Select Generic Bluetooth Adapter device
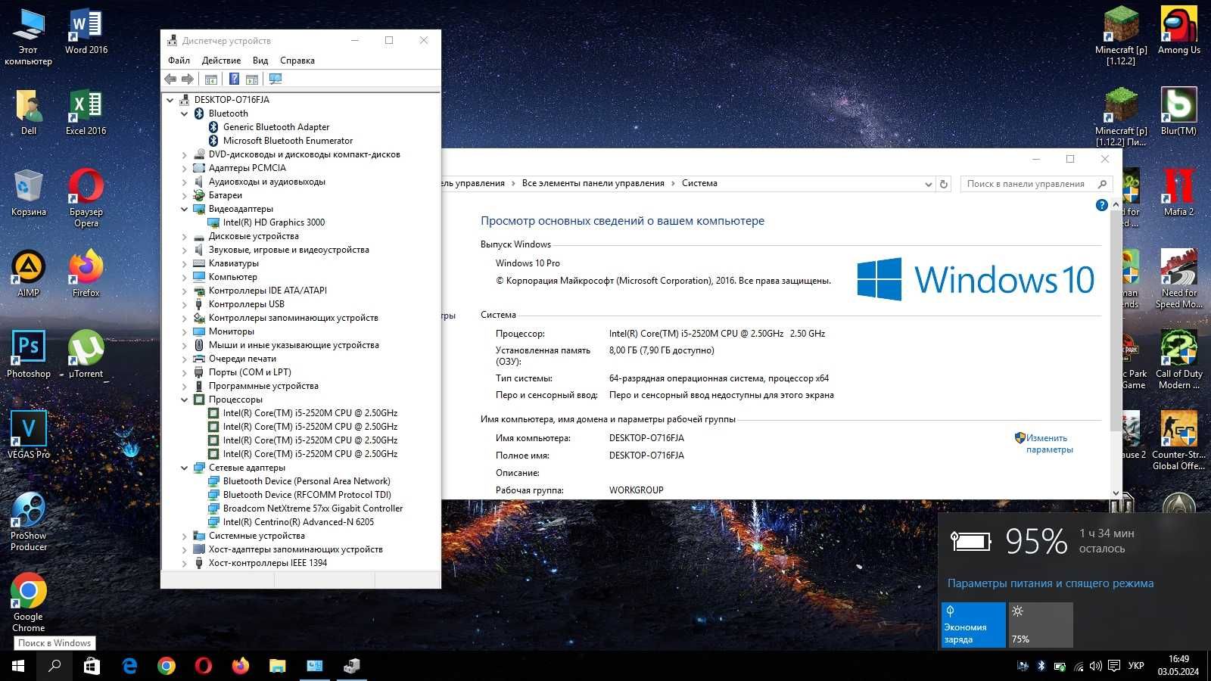Image resolution: width=1211 pixels, height=681 pixels. click(276, 127)
